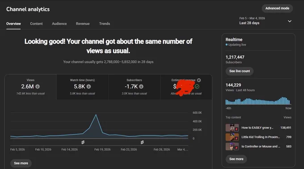Viewport: 304px width, 169px height.
Task: Click See more under the views chart
Action: pos(21,163)
